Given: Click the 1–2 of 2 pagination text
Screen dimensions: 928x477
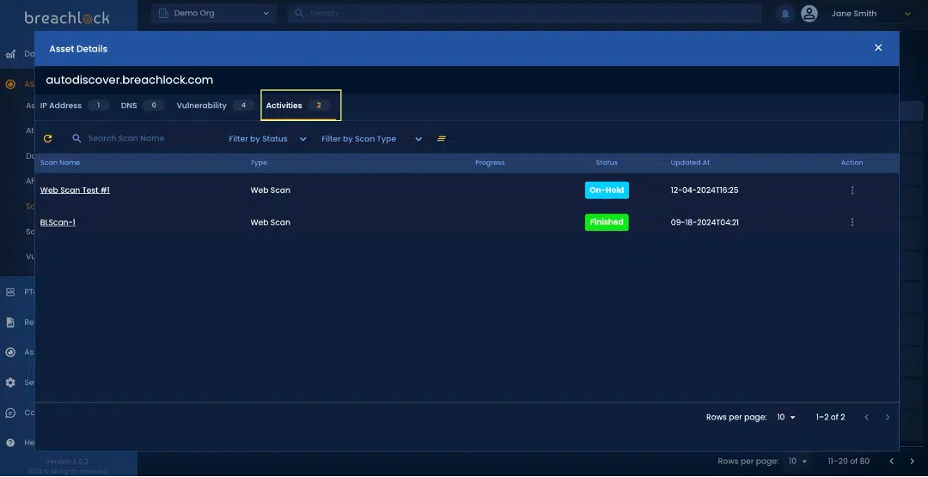Looking at the screenshot, I should coord(830,417).
